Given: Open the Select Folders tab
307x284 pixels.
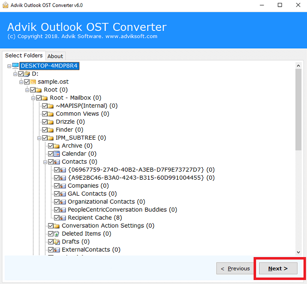Looking at the screenshot, I should (24, 55).
